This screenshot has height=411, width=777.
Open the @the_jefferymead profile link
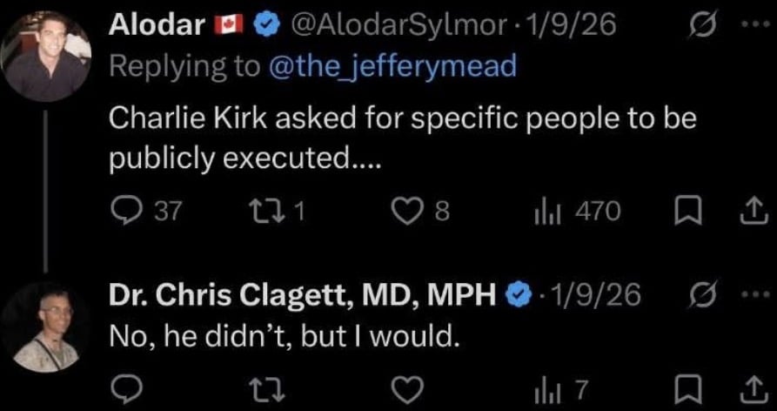[392, 66]
